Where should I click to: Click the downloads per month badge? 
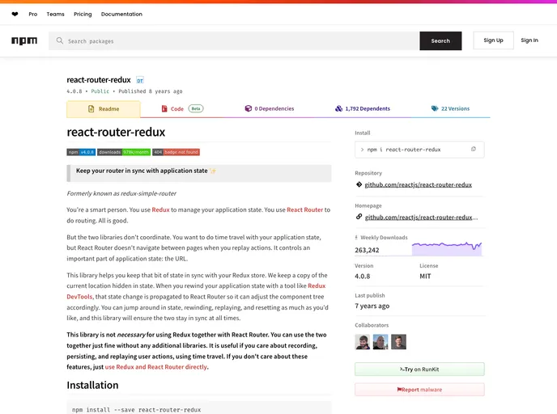click(x=124, y=152)
